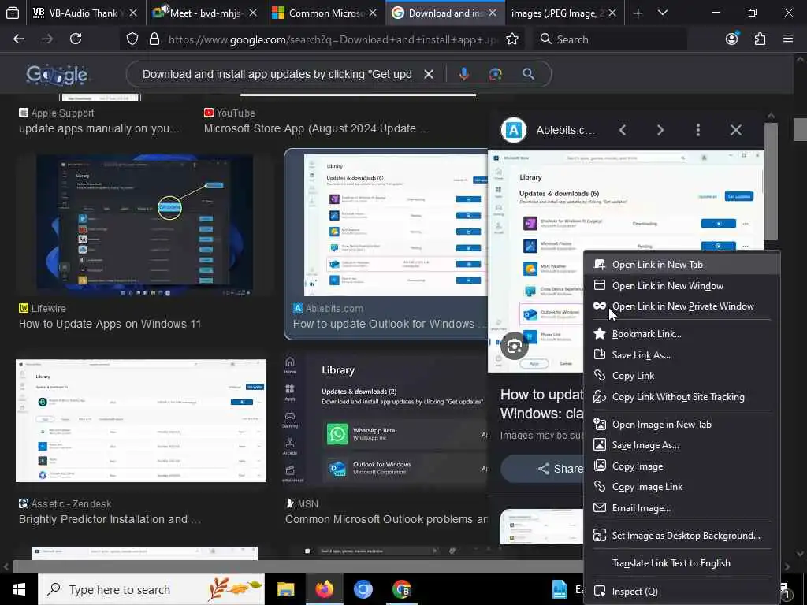Open the Chrome taskbar icon with the B badge
The width and height of the screenshot is (807, 605).
tap(401, 589)
